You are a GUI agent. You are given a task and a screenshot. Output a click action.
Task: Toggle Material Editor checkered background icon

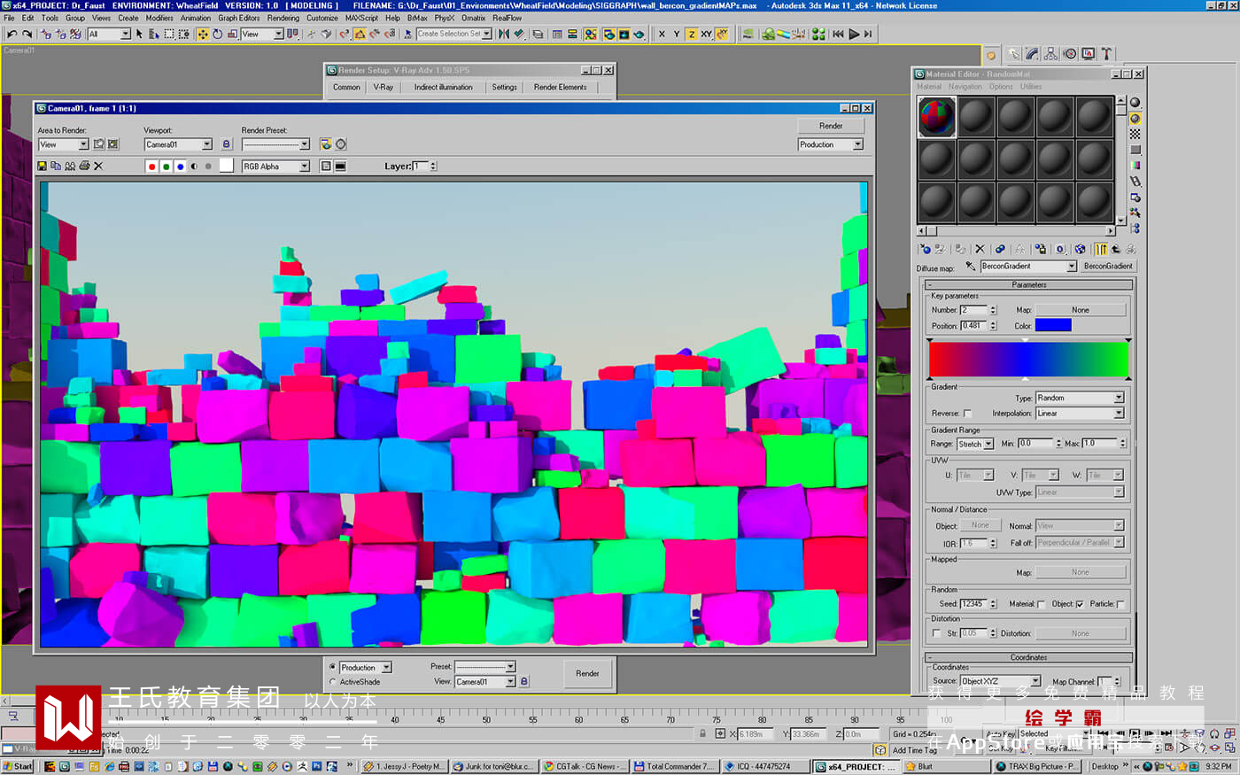tap(1135, 134)
